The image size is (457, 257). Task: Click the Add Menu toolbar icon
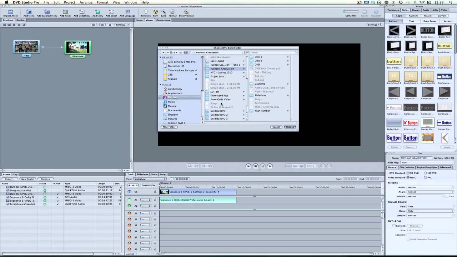click(x=29, y=12)
